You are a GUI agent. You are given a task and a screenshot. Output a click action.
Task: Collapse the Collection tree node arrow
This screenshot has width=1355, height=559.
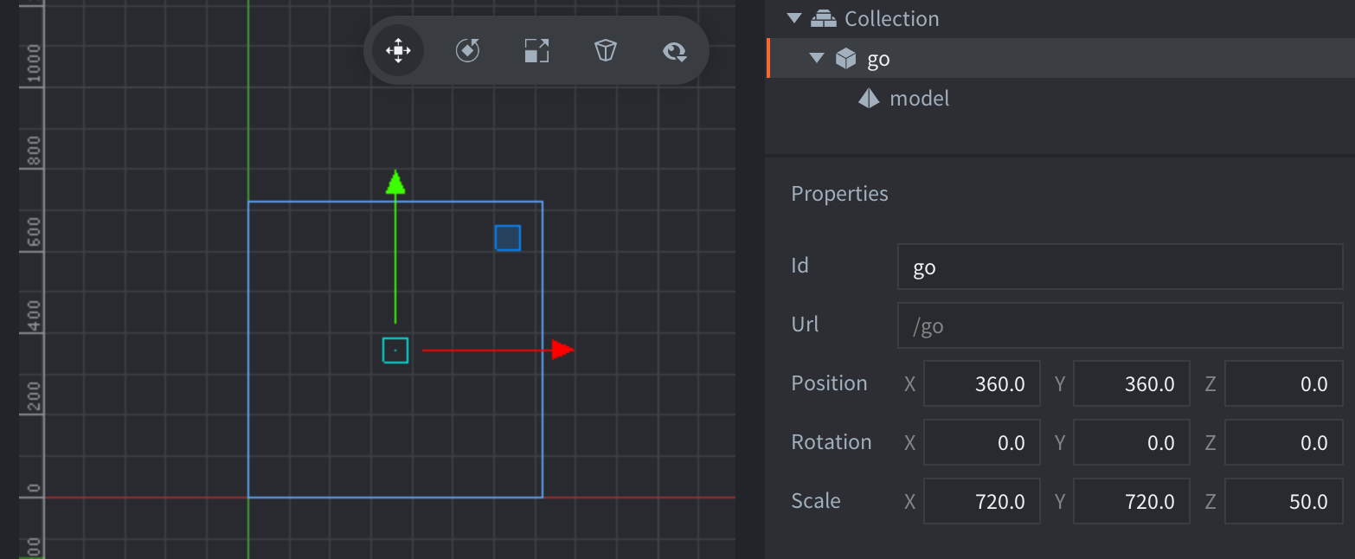click(x=794, y=18)
